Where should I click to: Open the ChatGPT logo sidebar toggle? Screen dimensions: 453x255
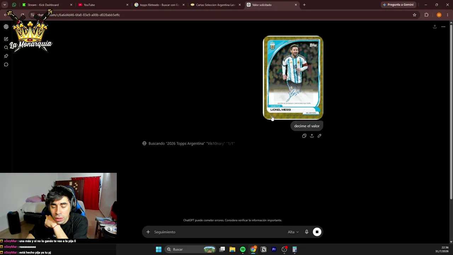tap(6, 27)
